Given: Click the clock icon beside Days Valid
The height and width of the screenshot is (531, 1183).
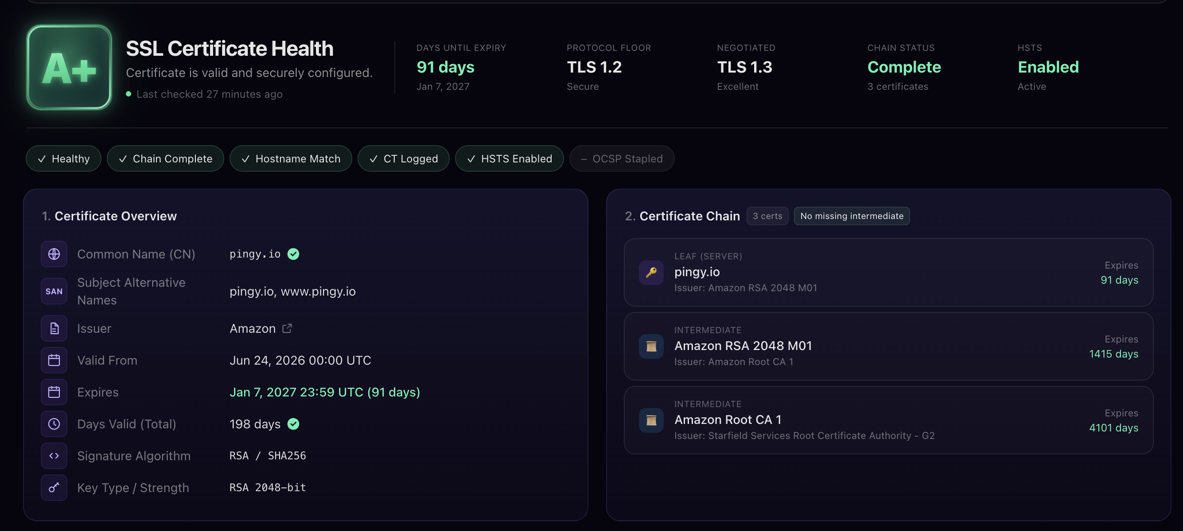Looking at the screenshot, I should coord(54,424).
